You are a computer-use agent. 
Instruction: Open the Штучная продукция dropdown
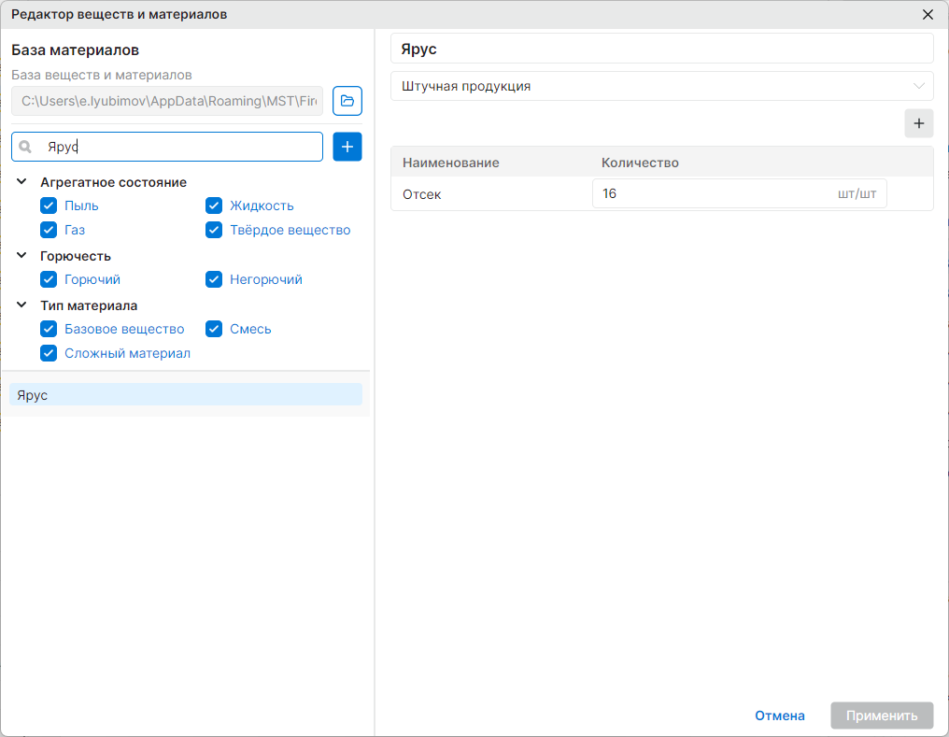point(662,86)
